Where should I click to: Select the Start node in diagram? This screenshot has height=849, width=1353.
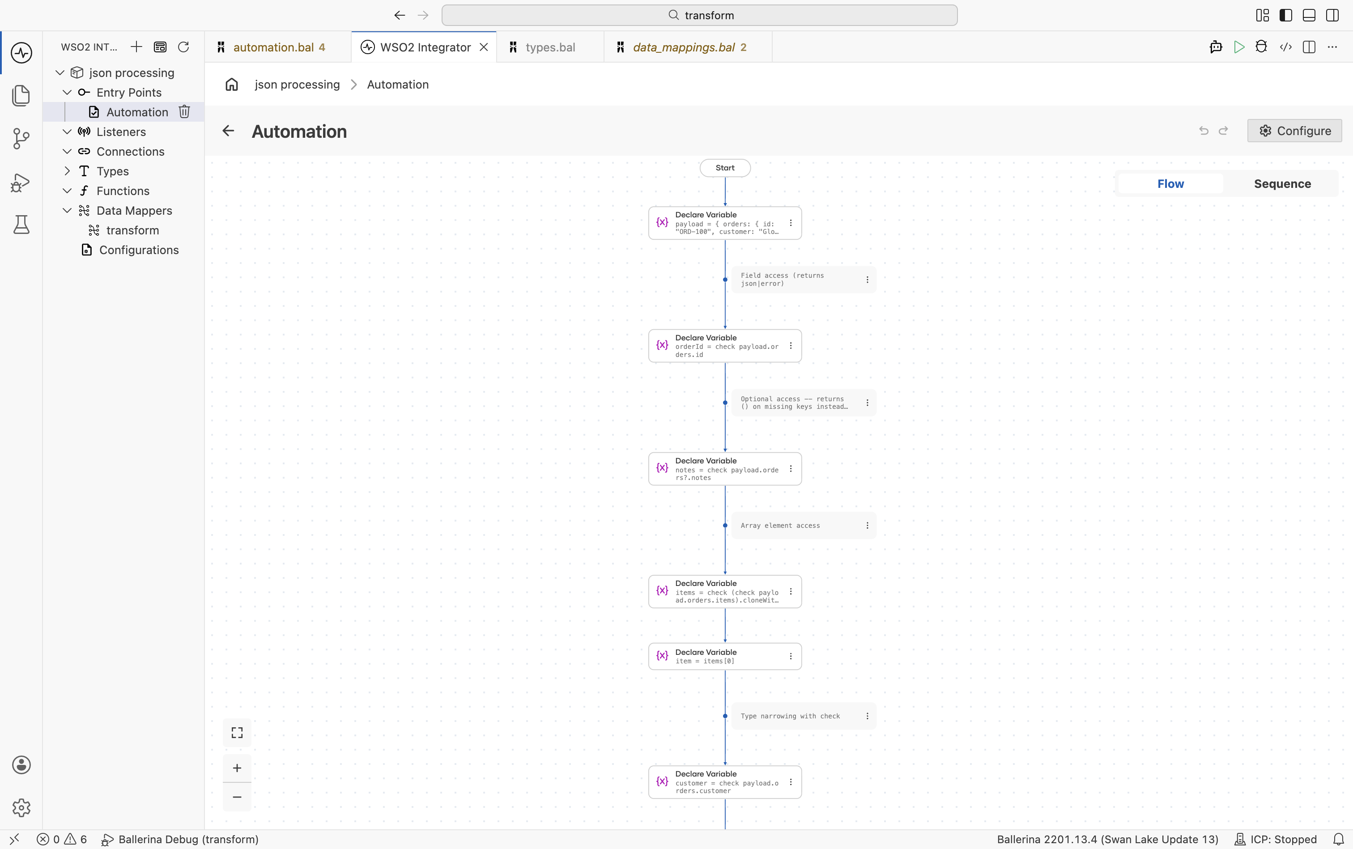pyautogui.click(x=725, y=168)
